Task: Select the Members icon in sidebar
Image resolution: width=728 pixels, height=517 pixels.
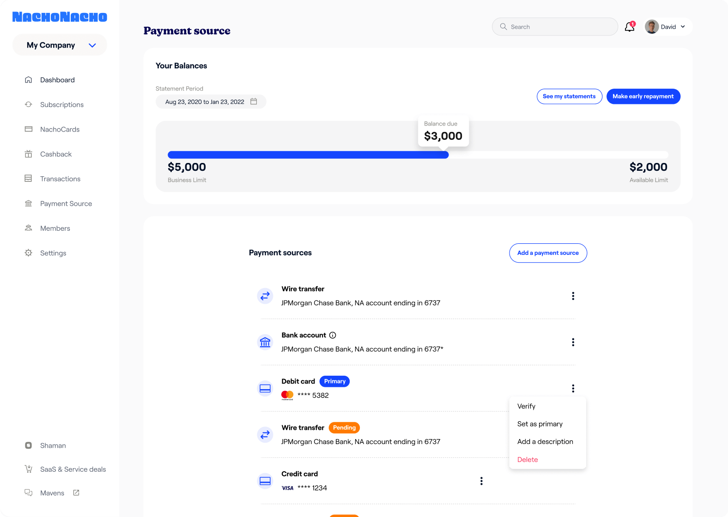Action: [x=29, y=228]
